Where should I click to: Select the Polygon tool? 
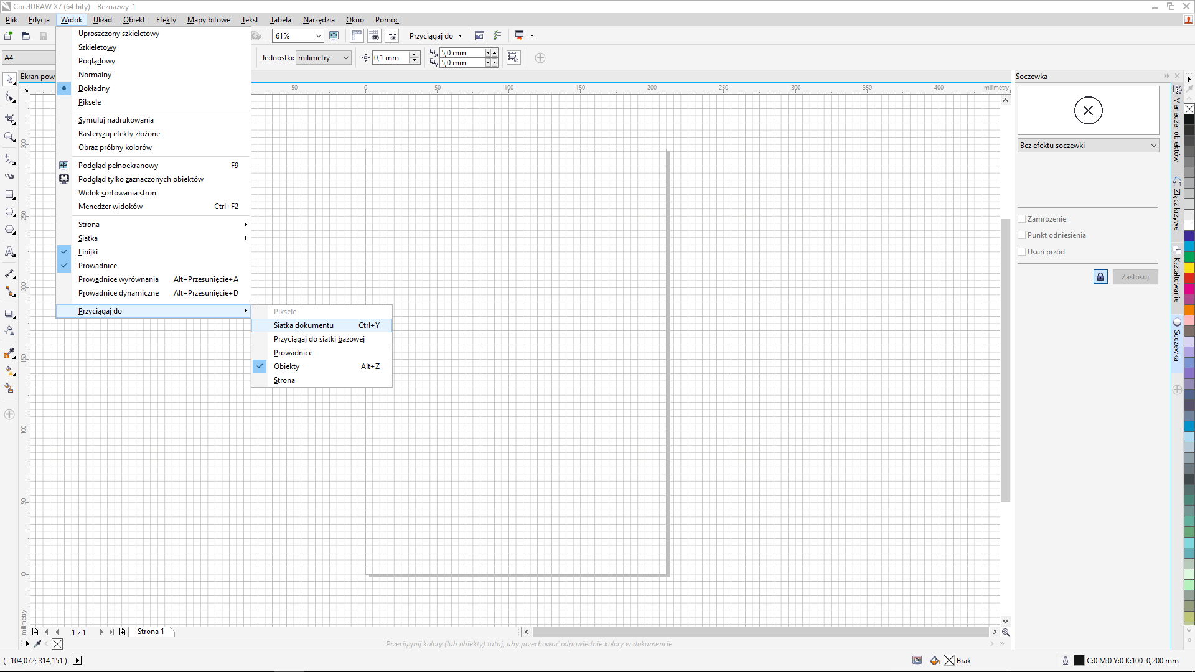[10, 230]
